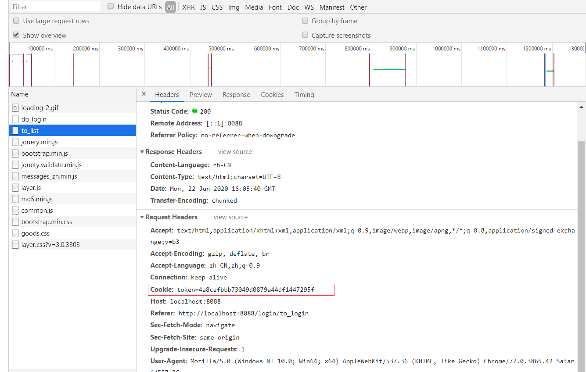Click the jquery.validate.min.js file icon
This screenshot has width=586, height=372.
click(x=15, y=165)
